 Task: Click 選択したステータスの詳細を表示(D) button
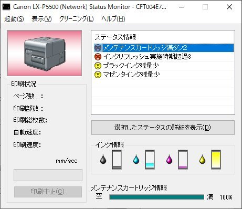163,128
